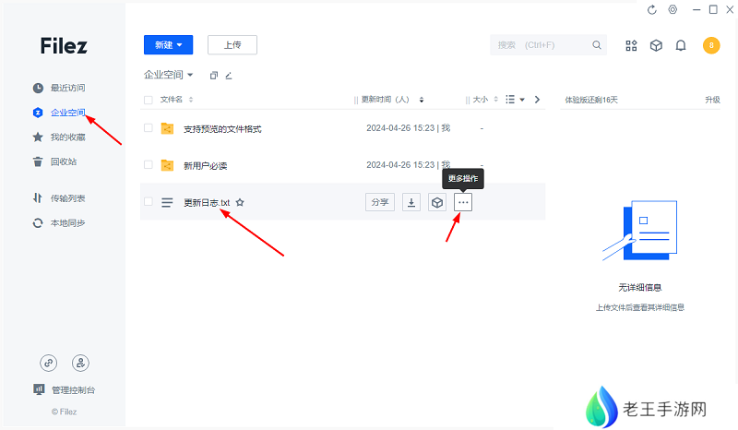Open 回收站 recycle bin
Screen dimensions: 738x430
point(64,161)
